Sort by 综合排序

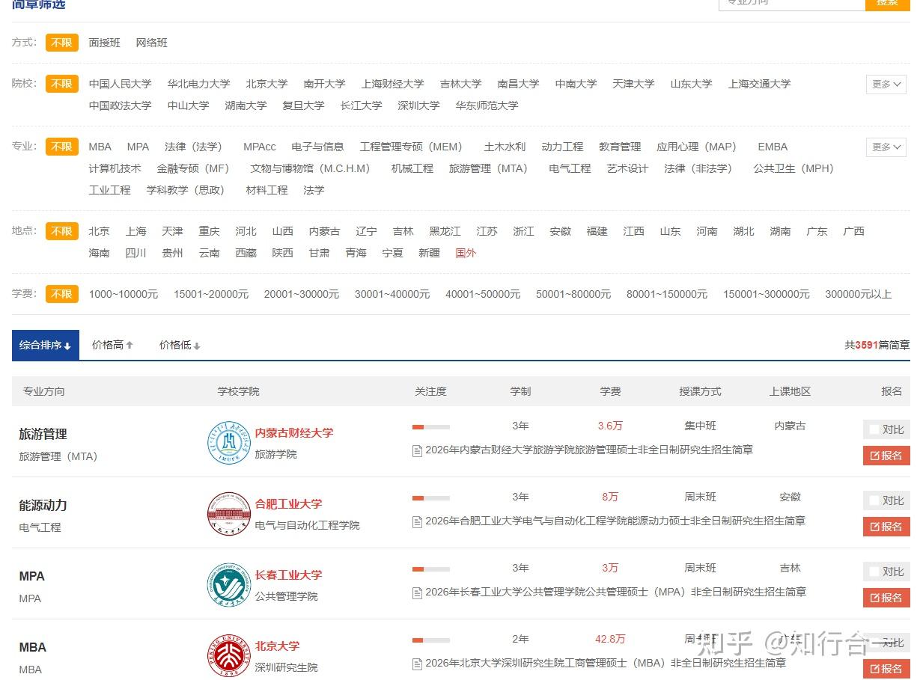[x=46, y=345]
